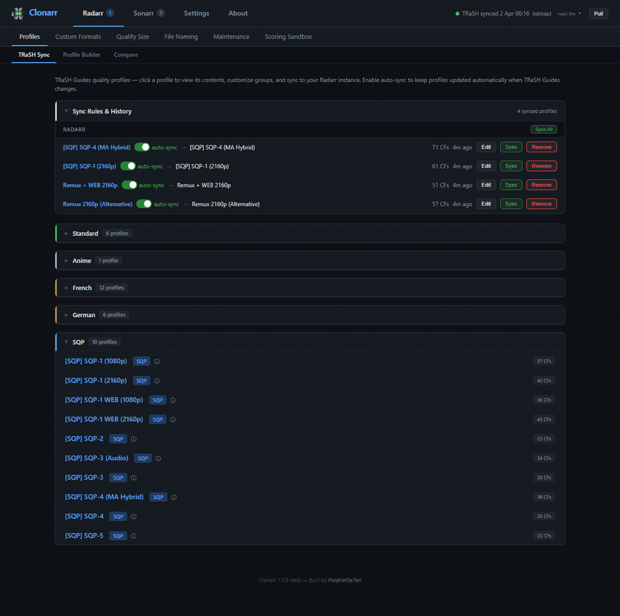The width and height of the screenshot is (620, 616).
Task: Click the Radarr tab count badge
Action: pyautogui.click(x=110, y=13)
